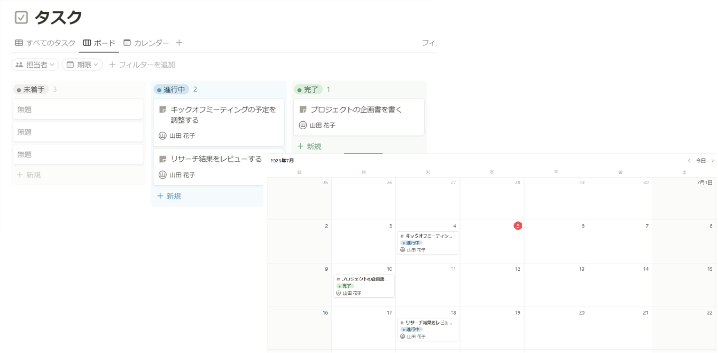
Task: Add new card in 進行中 column
Action: pos(169,196)
